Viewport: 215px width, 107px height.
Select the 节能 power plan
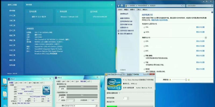(144, 63)
